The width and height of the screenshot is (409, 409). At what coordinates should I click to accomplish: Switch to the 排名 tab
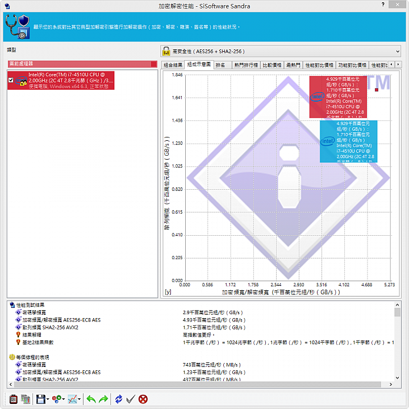click(223, 65)
